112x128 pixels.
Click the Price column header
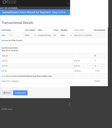(56, 30)
